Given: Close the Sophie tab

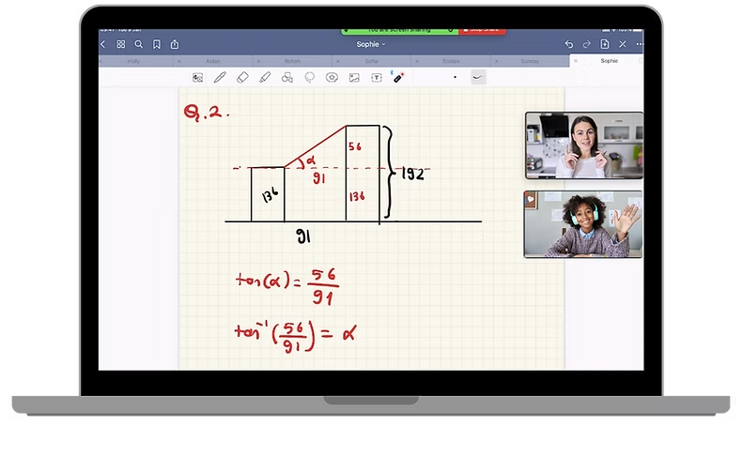Looking at the screenshot, I should (576, 61).
